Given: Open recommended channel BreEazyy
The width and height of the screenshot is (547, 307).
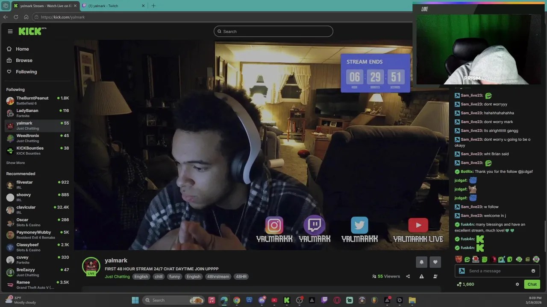Looking at the screenshot, I should [x=38, y=272].
